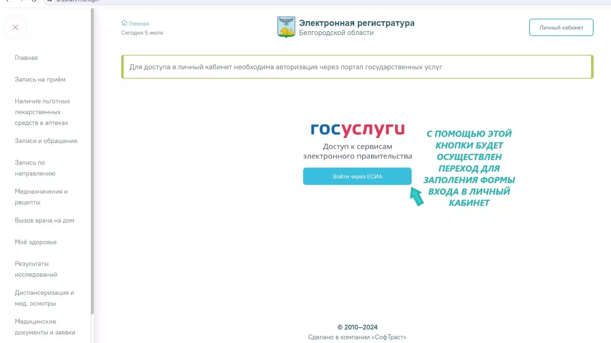611x343 pixels.
Task: Click the sidebar vertical scrollbar
Action: click(92, 161)
